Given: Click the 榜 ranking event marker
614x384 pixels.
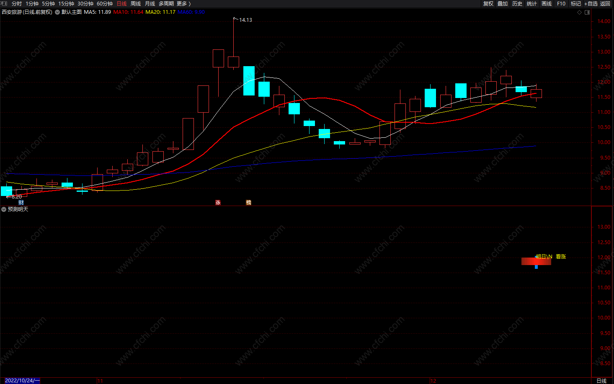Looking at the screenshot, I should tap(248, 203).
